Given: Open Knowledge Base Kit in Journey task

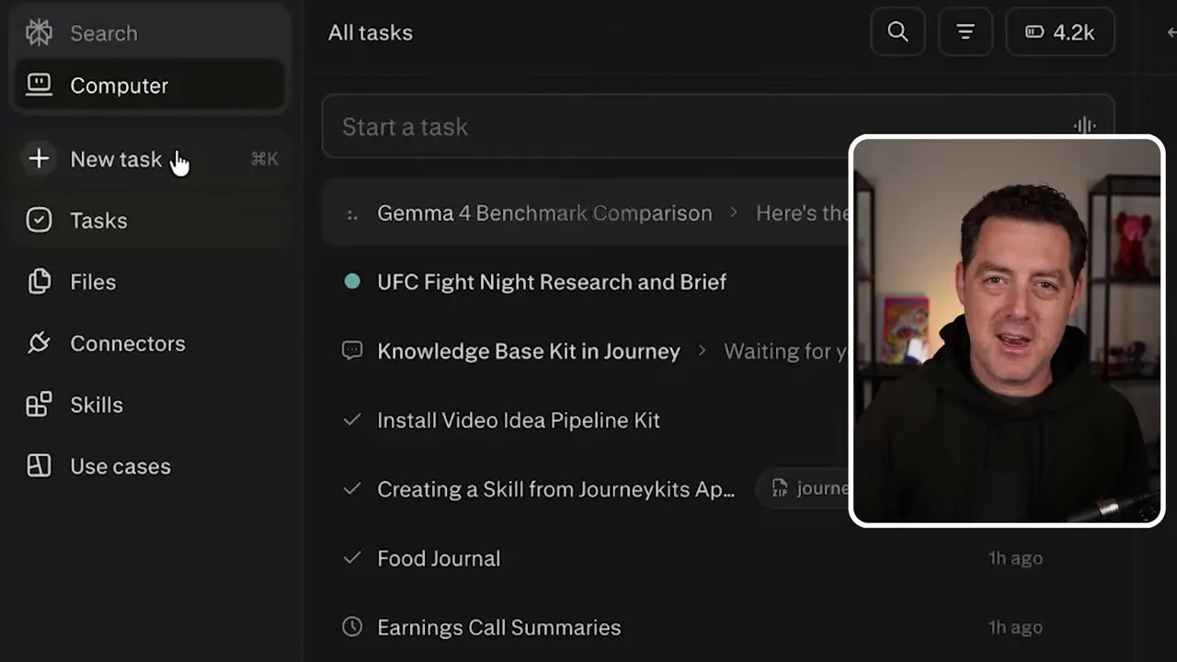Looking at the screenshot, I should [x=529, y=351].
